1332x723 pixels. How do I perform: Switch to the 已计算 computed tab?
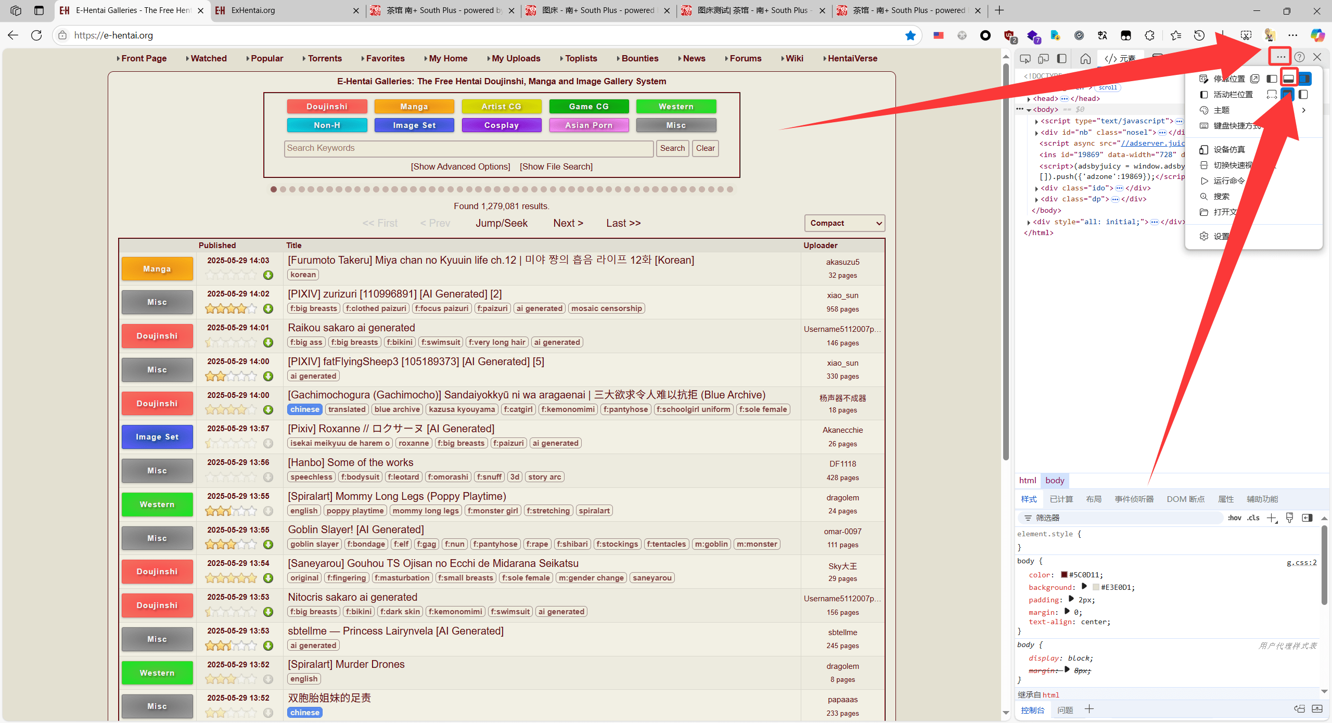1061,499
